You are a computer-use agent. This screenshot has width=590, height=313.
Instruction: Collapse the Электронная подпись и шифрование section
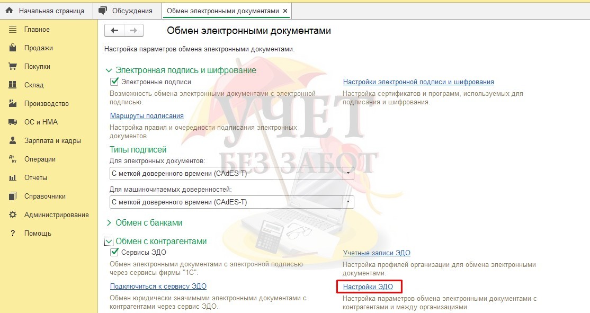click(109, 70)
